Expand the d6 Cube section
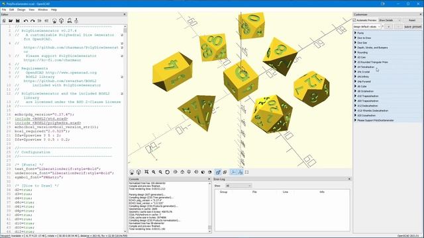 pos(387,87)
